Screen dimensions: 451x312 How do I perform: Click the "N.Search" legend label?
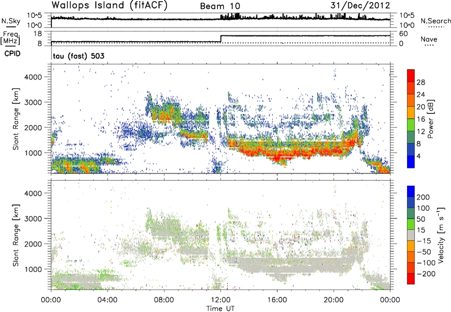[436, 21]
